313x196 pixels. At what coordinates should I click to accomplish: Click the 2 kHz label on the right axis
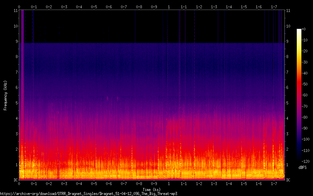tap(287, 149)
